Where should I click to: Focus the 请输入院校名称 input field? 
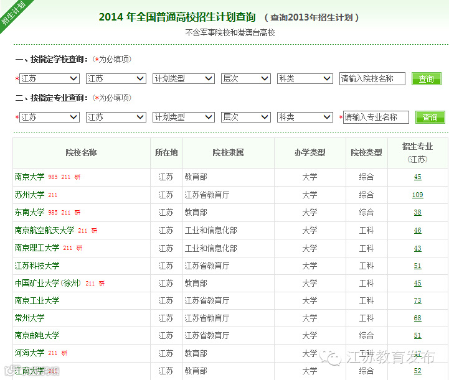372,78
